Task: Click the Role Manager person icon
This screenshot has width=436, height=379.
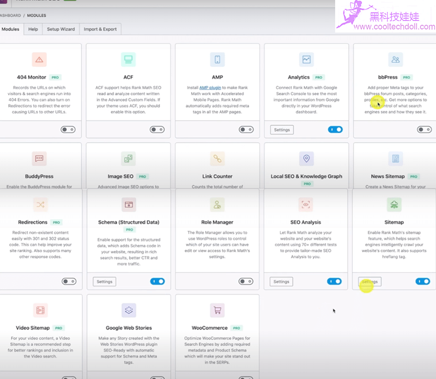Action: pyautogui.click(x=217, y=205)
